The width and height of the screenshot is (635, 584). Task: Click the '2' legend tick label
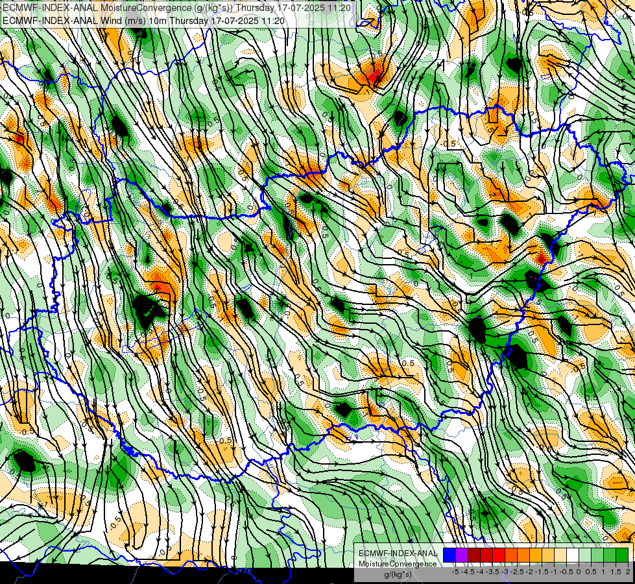(628, 572)
